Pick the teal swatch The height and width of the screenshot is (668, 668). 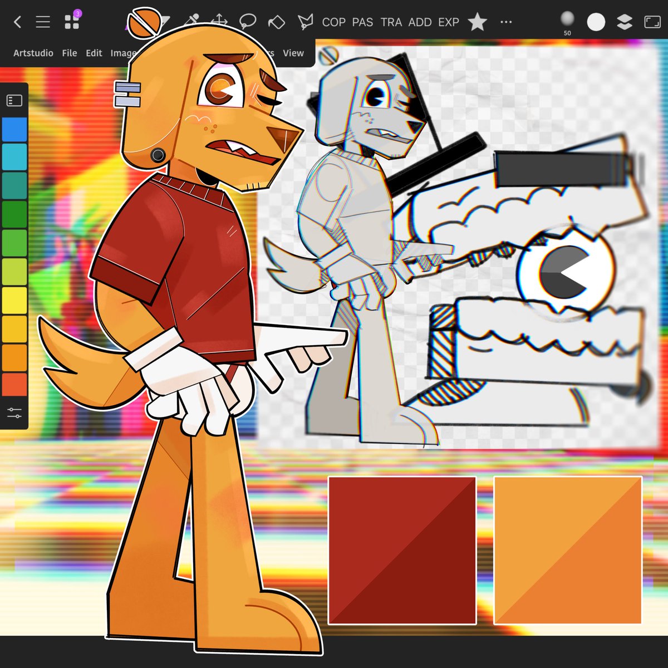(x=14, y=185)
